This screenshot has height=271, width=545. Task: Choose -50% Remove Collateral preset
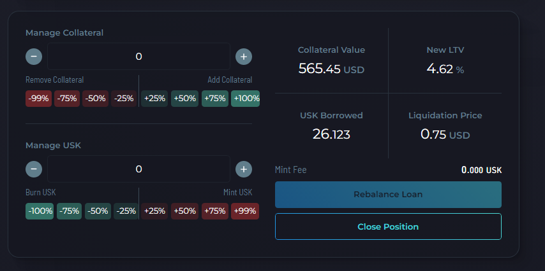(96, 99)
